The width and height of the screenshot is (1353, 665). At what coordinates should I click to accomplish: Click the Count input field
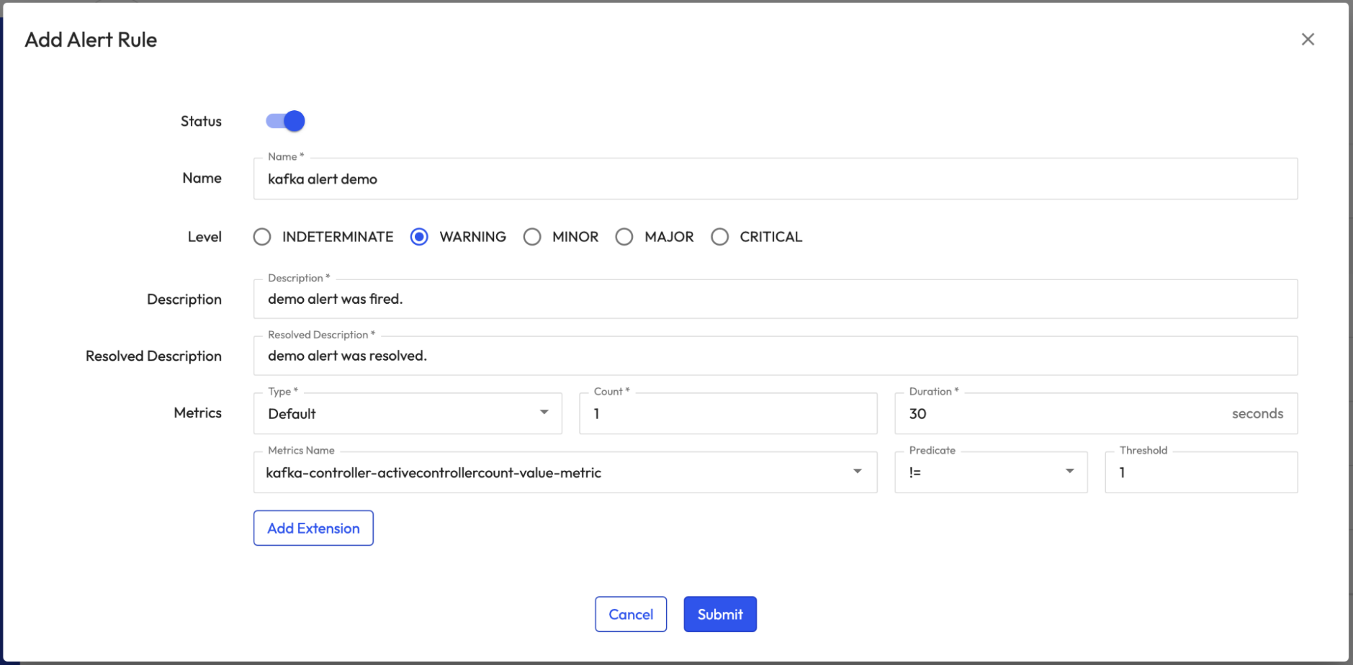(728, 413)
